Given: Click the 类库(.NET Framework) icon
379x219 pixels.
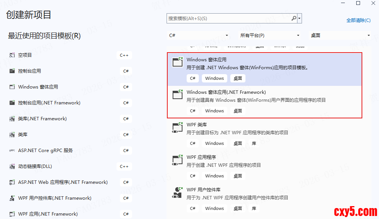Looking at the screenshot, I should point(12,119).
